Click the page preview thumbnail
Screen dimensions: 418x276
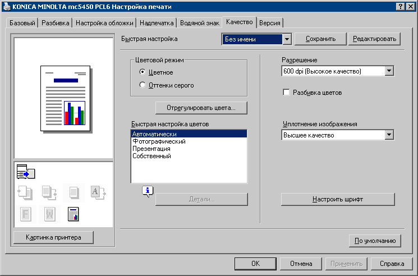66,99
